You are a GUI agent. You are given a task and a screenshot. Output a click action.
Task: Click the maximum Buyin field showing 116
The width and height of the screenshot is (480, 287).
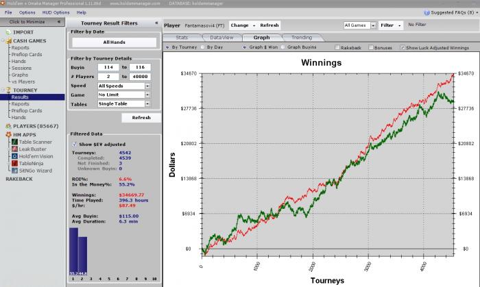coord(140,67)
